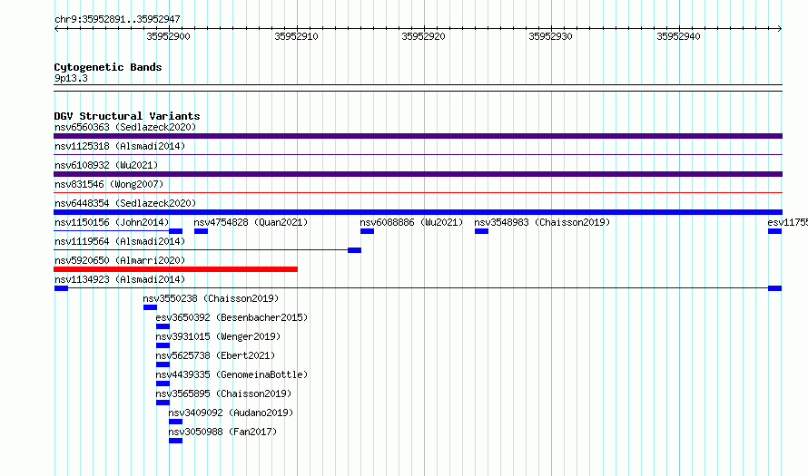Select the 9p13.3 band label
The image size is (808, 476).
(71, 78)
